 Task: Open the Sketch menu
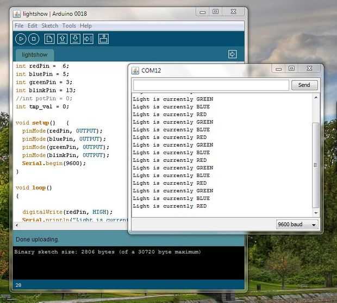pos(50,26)
